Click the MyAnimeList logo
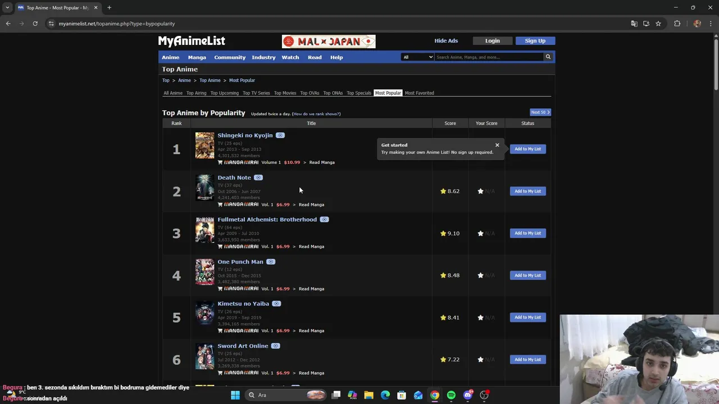The width and height of the screenshot is (719, 404). point(192,41)
